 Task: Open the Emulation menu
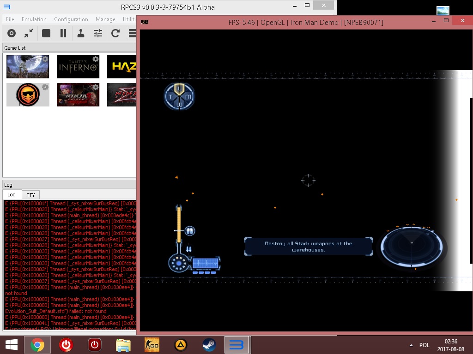(34, 19)
